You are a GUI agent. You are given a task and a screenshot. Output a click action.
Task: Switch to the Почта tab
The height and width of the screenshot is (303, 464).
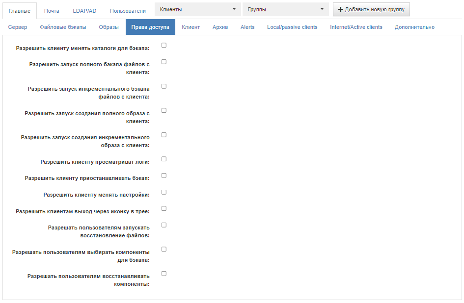[52, 11]
